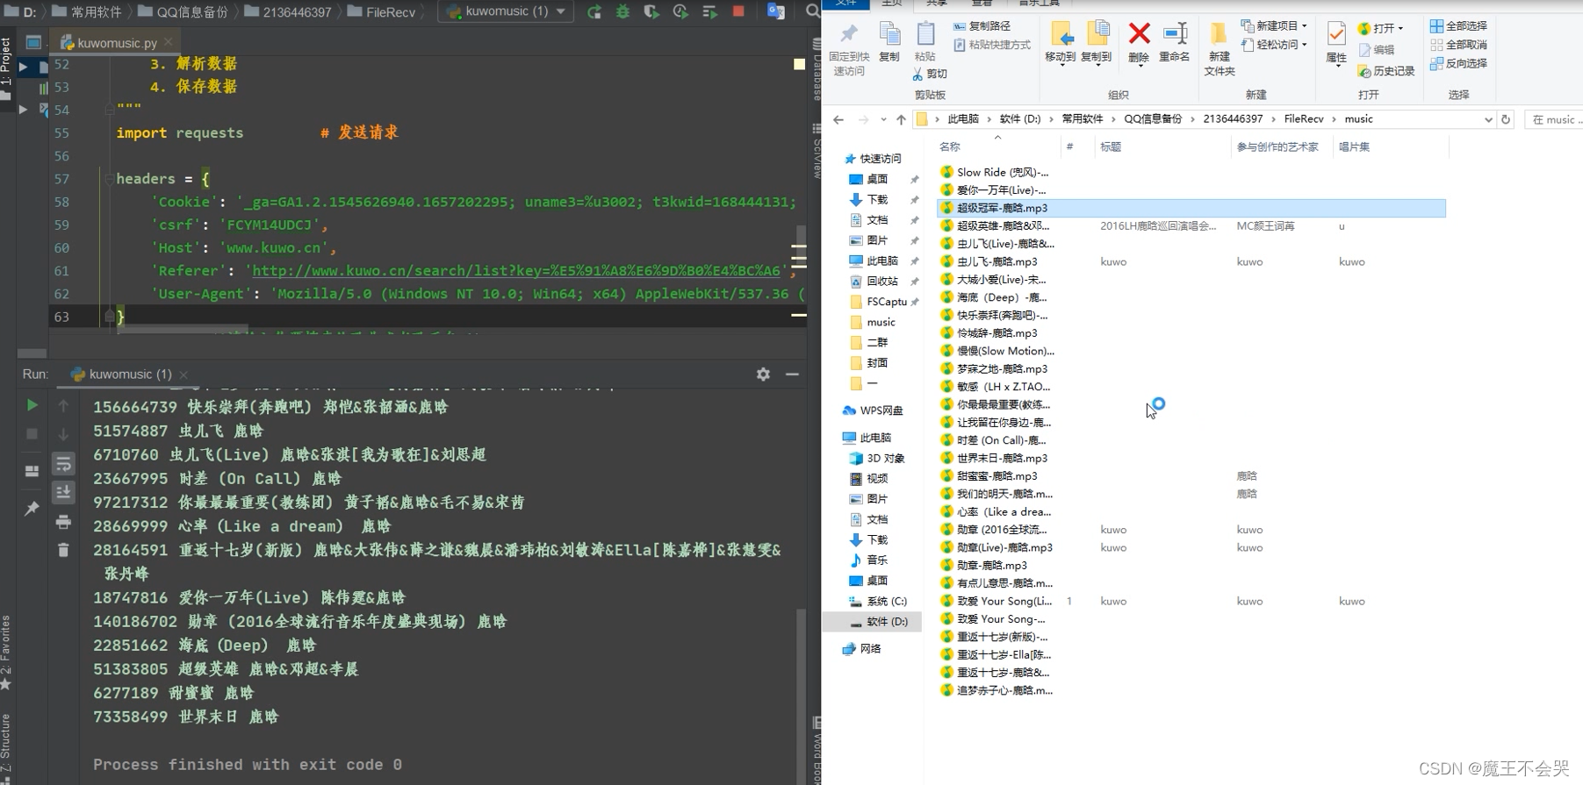
Task: Toggle soft-wrap in Run console
Action: coord(63,464)
